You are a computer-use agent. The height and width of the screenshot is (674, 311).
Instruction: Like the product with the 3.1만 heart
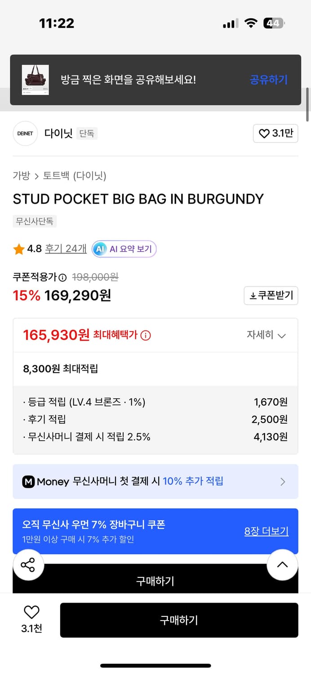(275, 133)
